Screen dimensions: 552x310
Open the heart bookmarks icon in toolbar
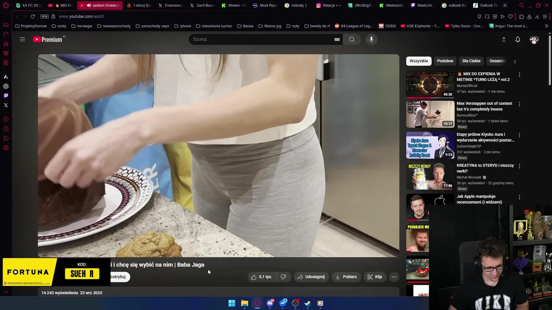(x=510, y=16)
